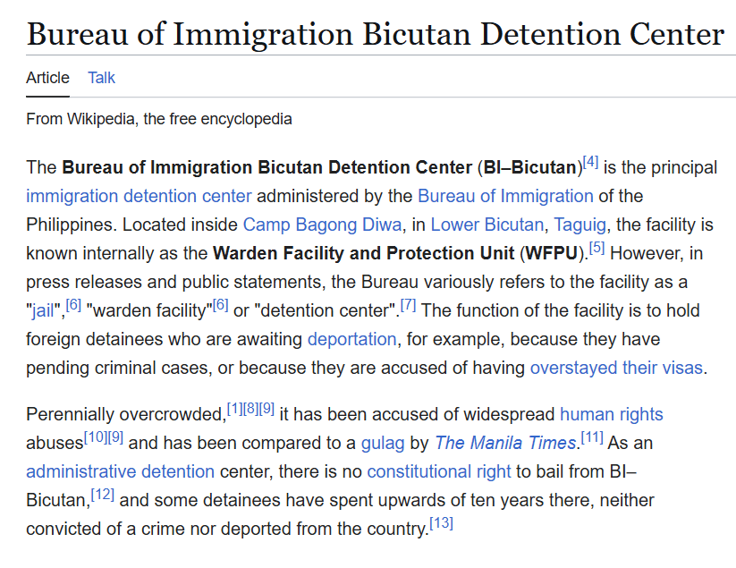Jump to citation 5 after WFPU

597,248
